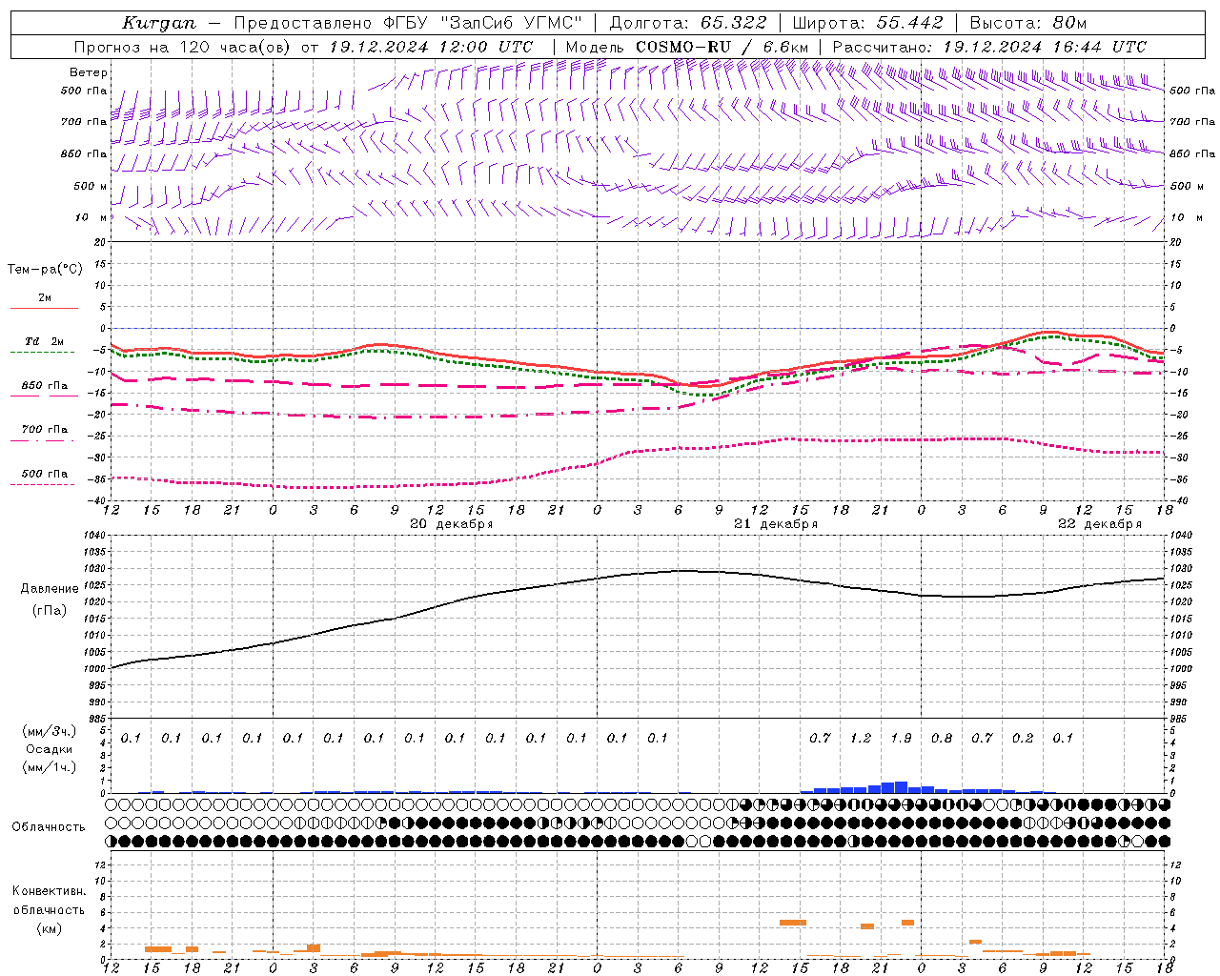
Task: Select the model label COSMO-RU / 6.6км
Action: pos(722,47)
